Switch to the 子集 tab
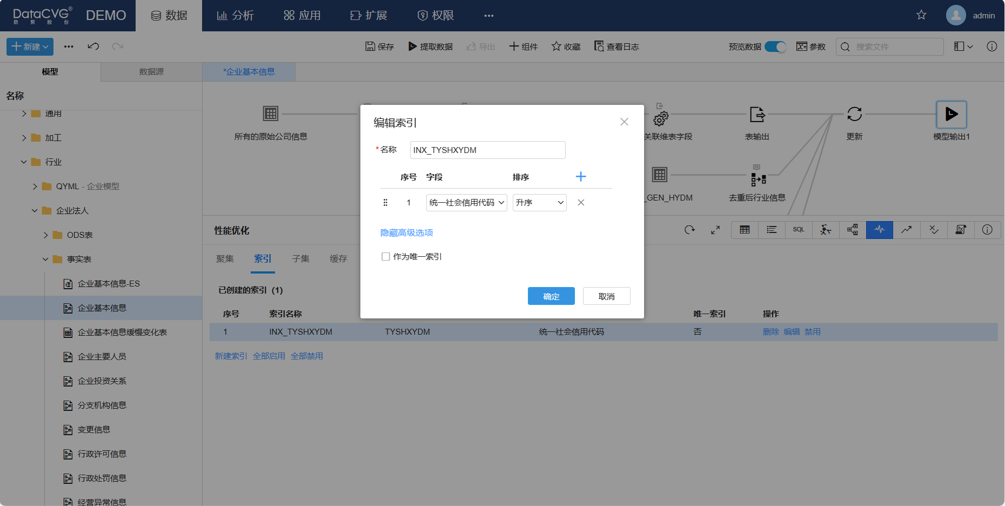1005x506 pixels. point(300,259)
